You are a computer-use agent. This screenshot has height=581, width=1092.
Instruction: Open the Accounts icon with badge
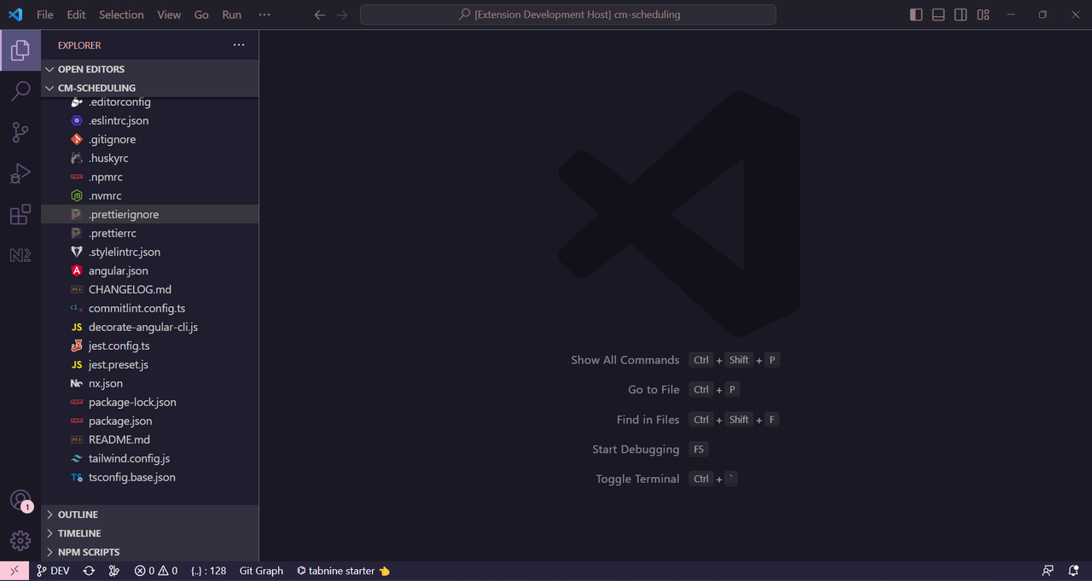tap(20, 501)
